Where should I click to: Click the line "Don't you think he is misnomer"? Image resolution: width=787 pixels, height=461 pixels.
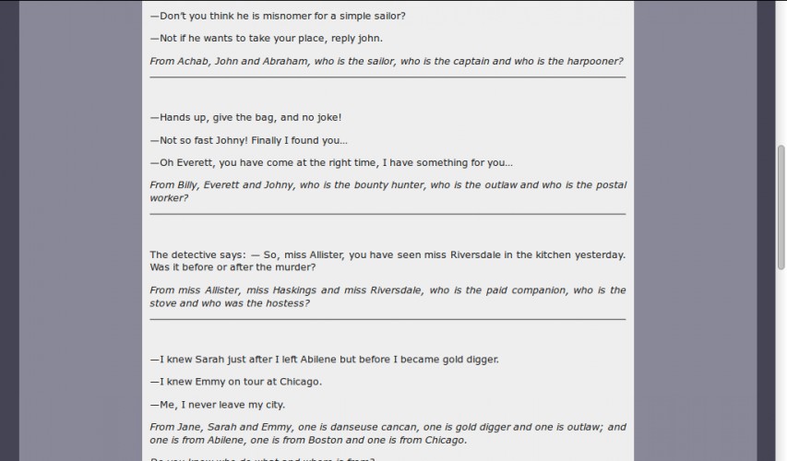coord(278,16)
